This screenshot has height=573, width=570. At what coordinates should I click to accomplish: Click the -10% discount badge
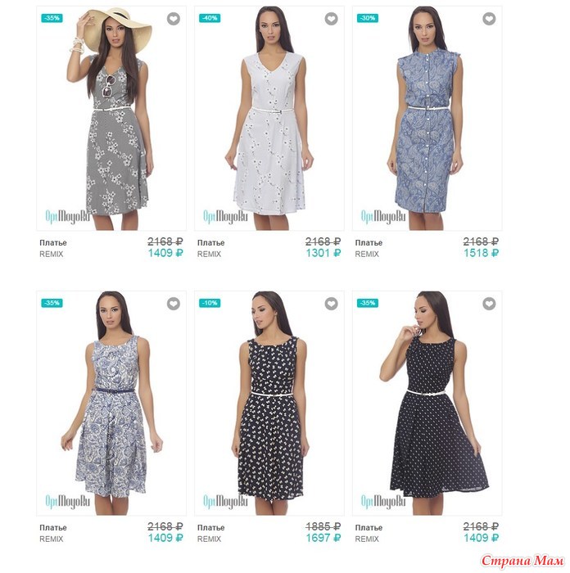pos(210,303)
